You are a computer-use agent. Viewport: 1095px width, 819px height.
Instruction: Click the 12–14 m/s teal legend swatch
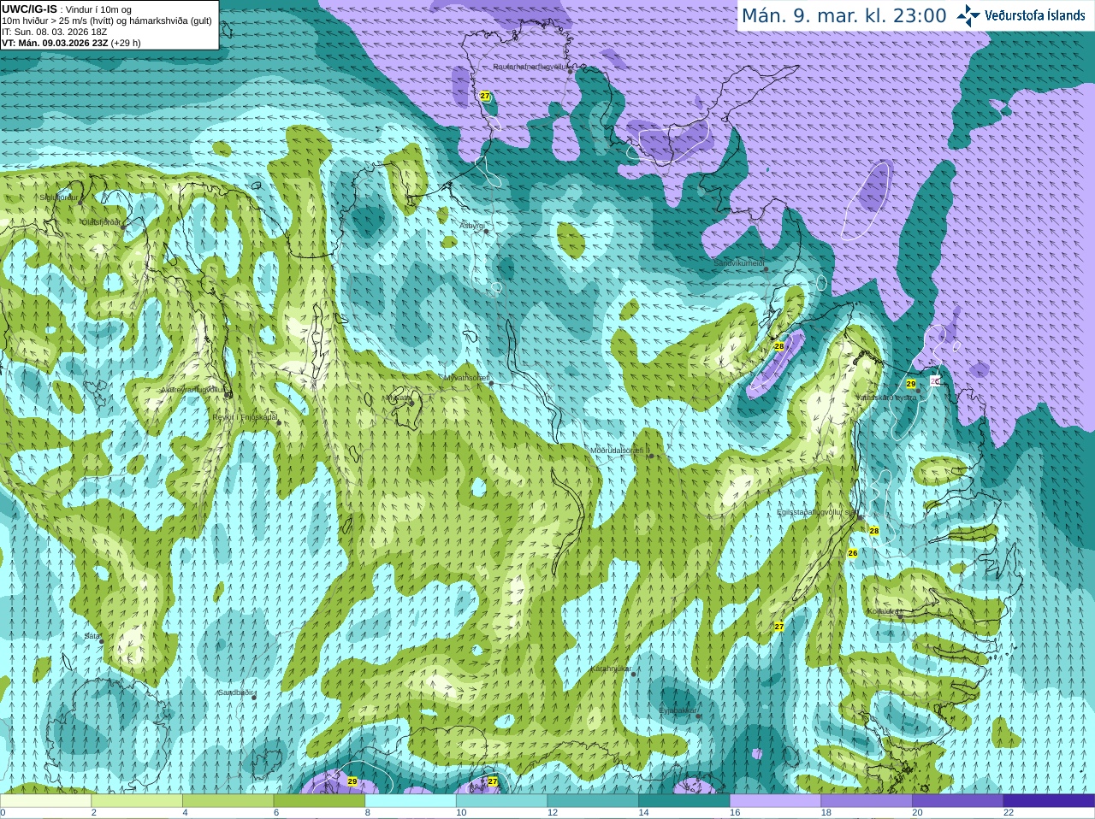point(593,801)
